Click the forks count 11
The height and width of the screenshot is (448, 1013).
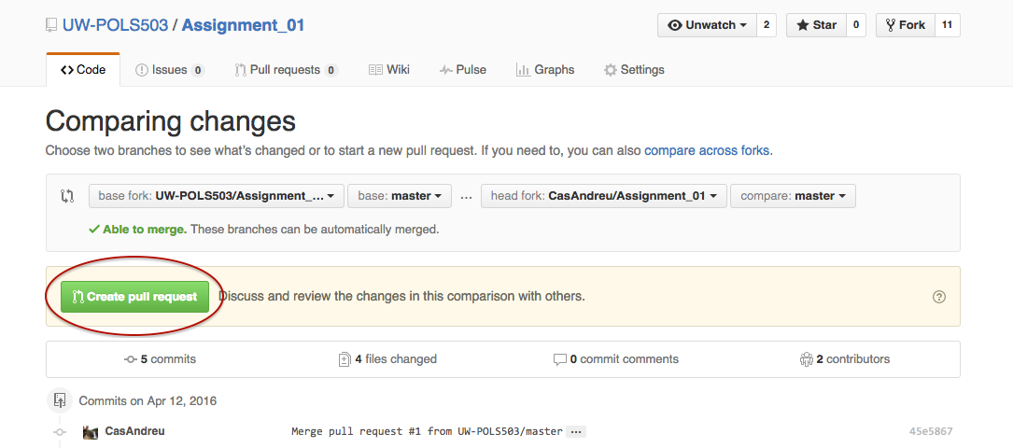(x=947, y=25)
